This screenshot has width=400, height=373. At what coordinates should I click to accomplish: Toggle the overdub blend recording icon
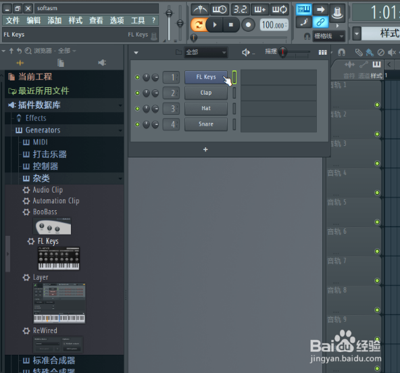tap(259, 9)
